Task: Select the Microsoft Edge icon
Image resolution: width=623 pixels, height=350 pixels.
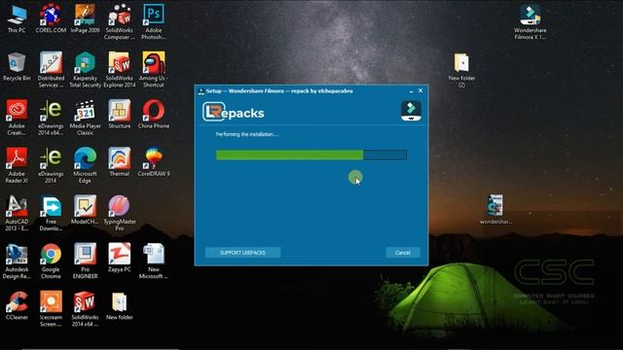Action: (85, 164)
